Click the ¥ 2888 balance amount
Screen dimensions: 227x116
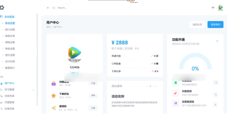[120, 43]
